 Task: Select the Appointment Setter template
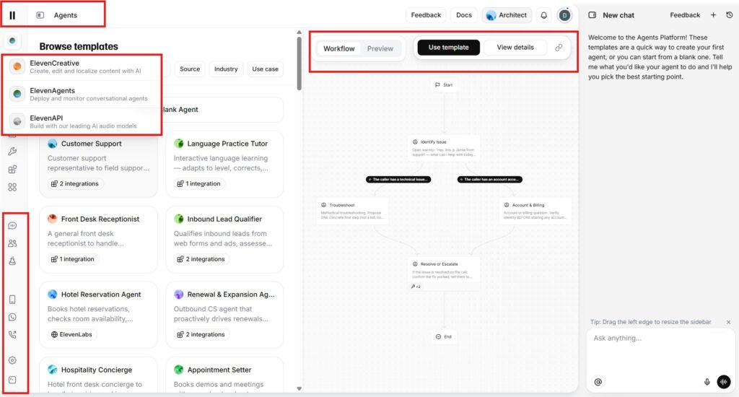[224, 375]
